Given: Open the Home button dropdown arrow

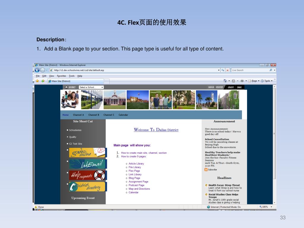Looking at the screenshot, I should coord(229,81).
